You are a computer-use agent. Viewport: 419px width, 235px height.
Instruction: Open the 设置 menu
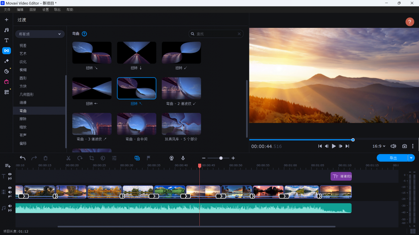click(x=45, y=9)
